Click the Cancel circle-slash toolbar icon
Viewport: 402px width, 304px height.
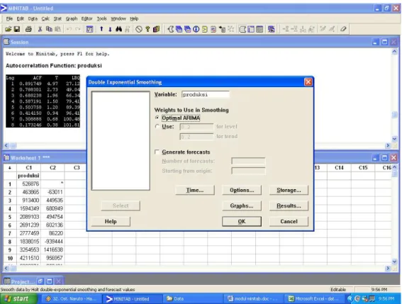(139, 29)
